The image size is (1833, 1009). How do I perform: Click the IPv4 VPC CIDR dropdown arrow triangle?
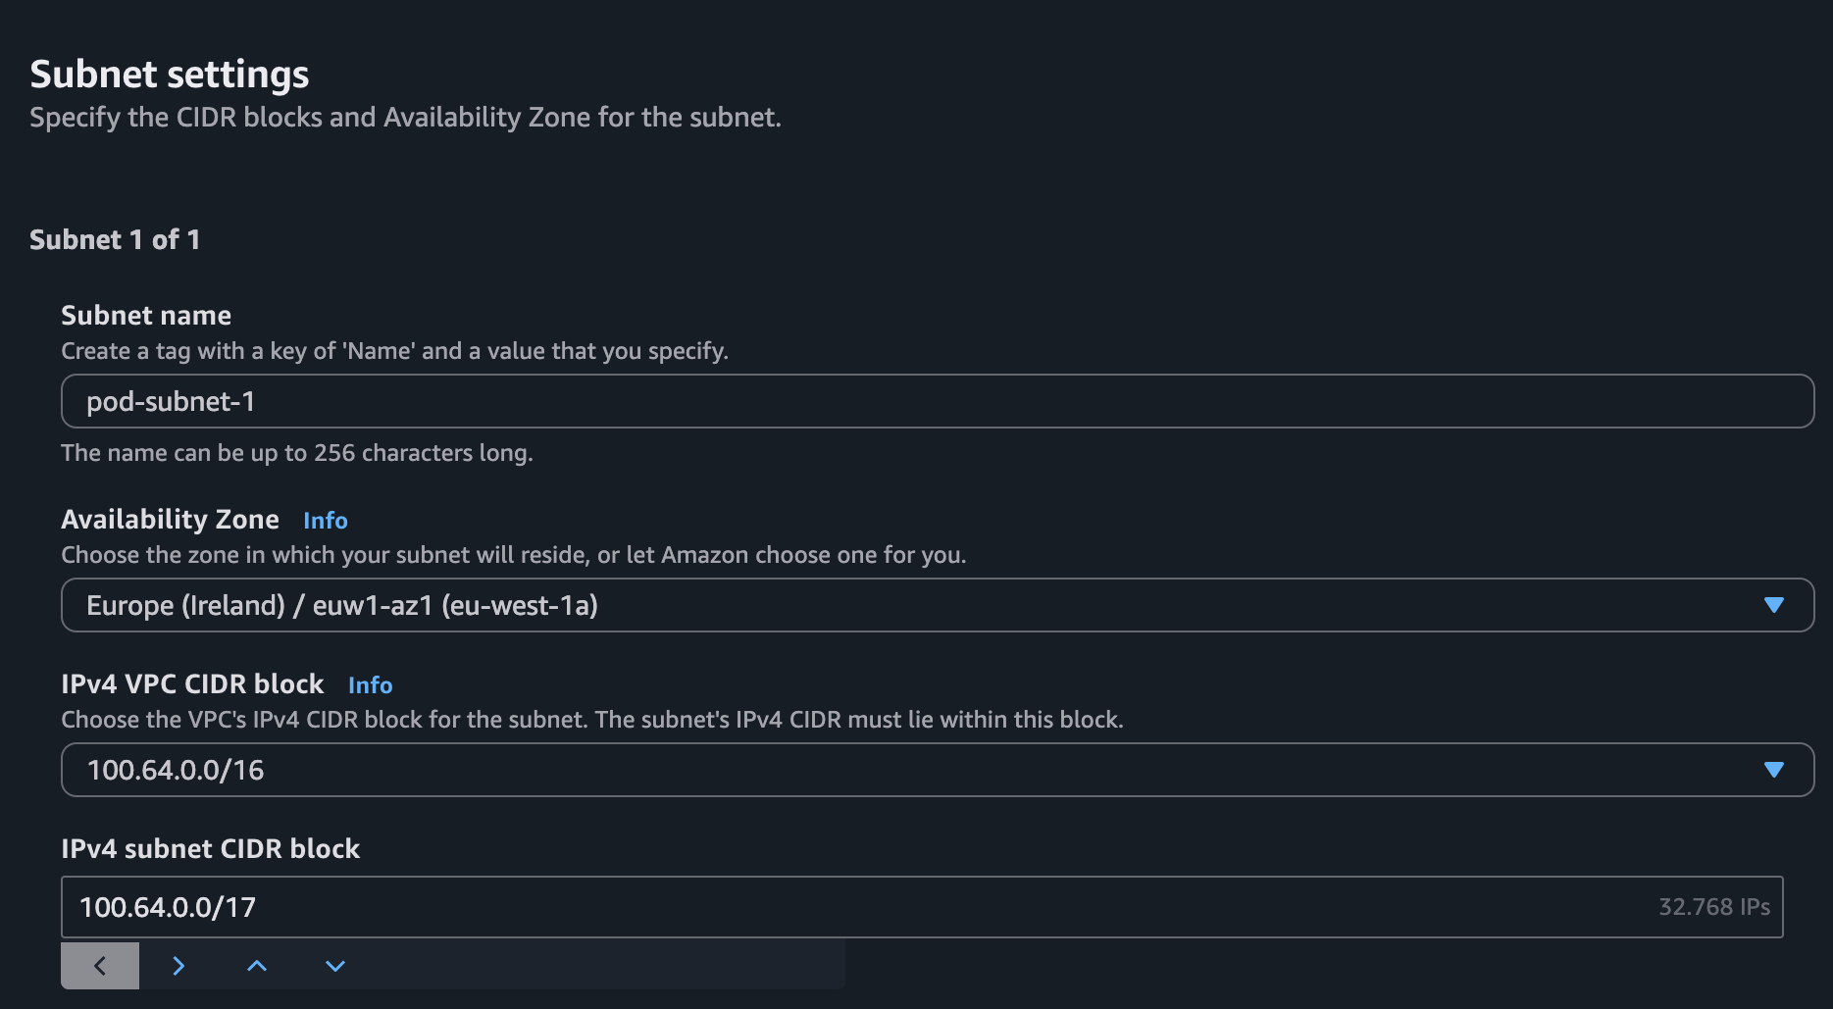point(1773,770)
